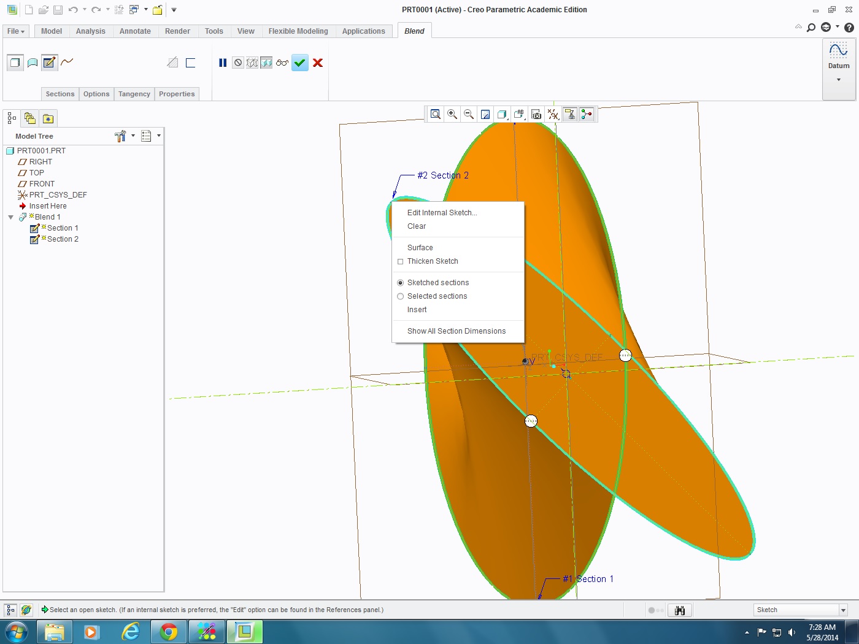Choose Surface in the context menu
The width and height of the screenshot is (859, 644).
click(x=420, y=248)
